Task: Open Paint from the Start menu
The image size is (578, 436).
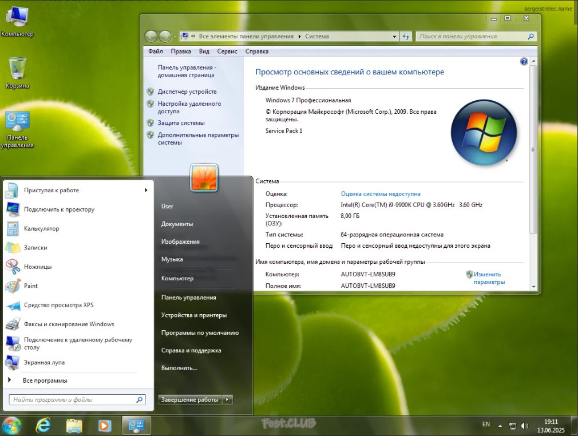Action: [x=77, y=286]
